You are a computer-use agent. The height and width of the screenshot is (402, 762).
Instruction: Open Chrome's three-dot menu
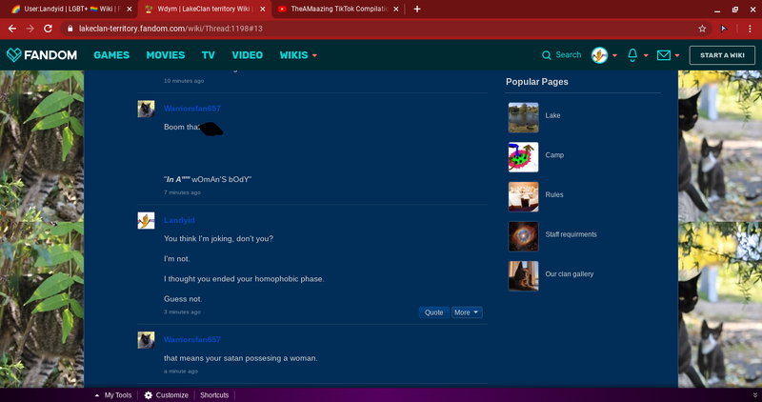(748, 29)
